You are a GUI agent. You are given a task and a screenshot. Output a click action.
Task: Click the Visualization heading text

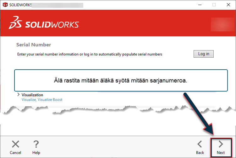(32, 95)
